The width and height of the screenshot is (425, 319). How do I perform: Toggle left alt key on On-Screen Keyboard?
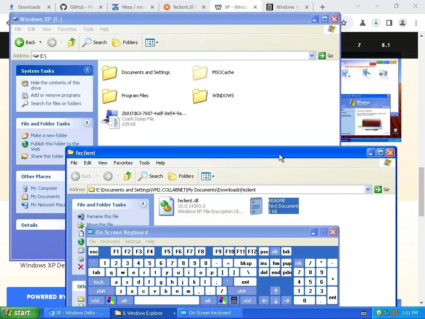click(x=124, y=301)
